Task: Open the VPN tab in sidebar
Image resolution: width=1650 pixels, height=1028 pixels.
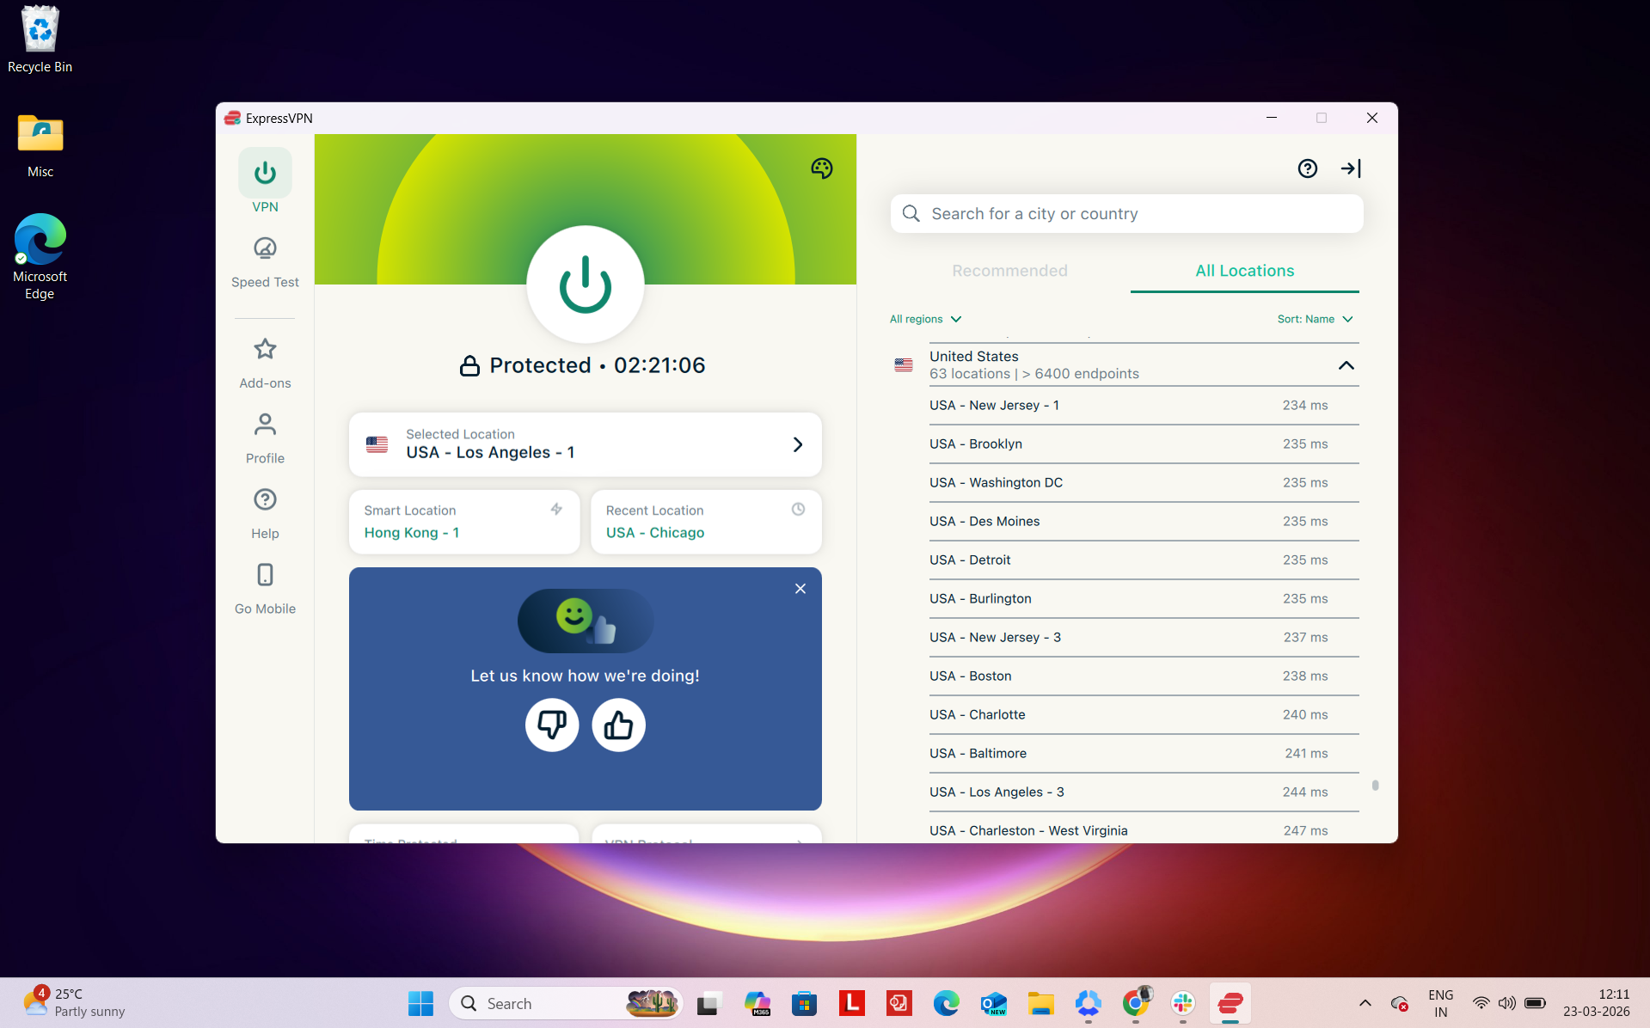Action: 265,181
